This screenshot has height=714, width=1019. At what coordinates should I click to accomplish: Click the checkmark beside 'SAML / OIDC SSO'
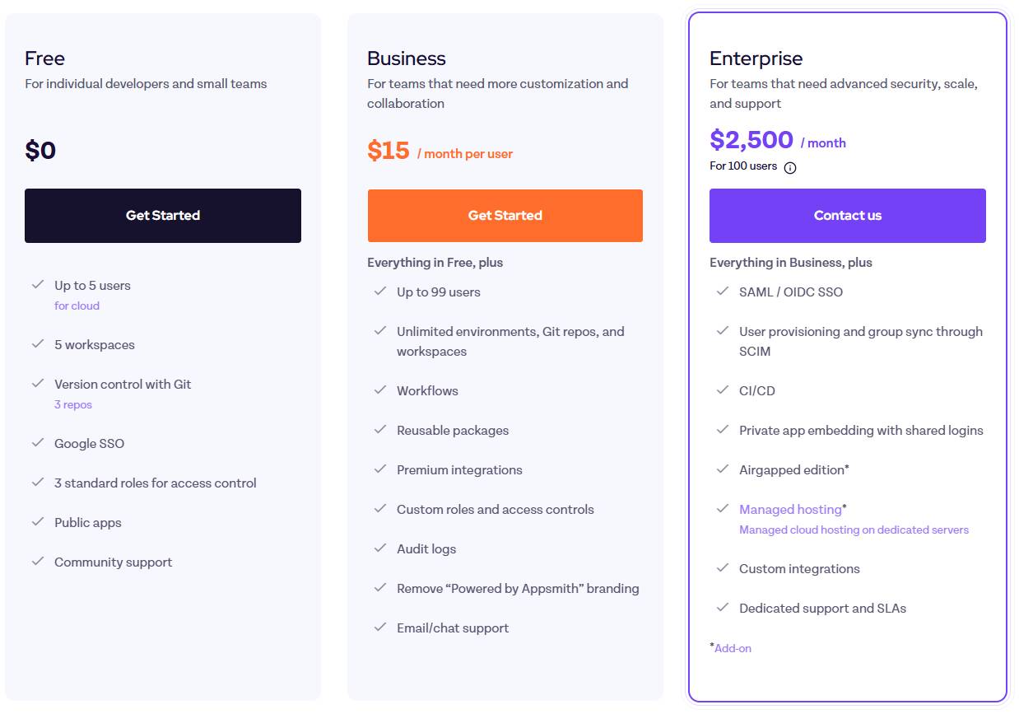[722, 291]
